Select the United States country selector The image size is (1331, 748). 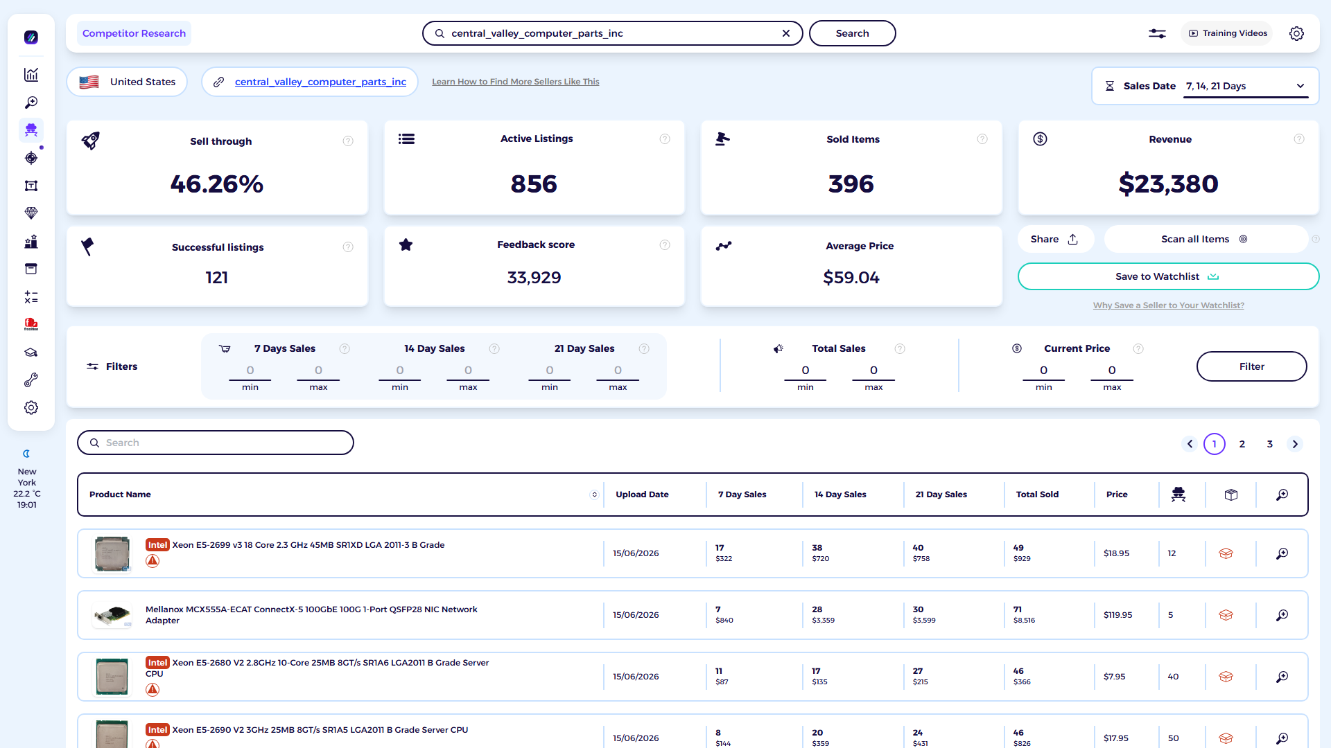pyautogui.click(x=127, y=82)
